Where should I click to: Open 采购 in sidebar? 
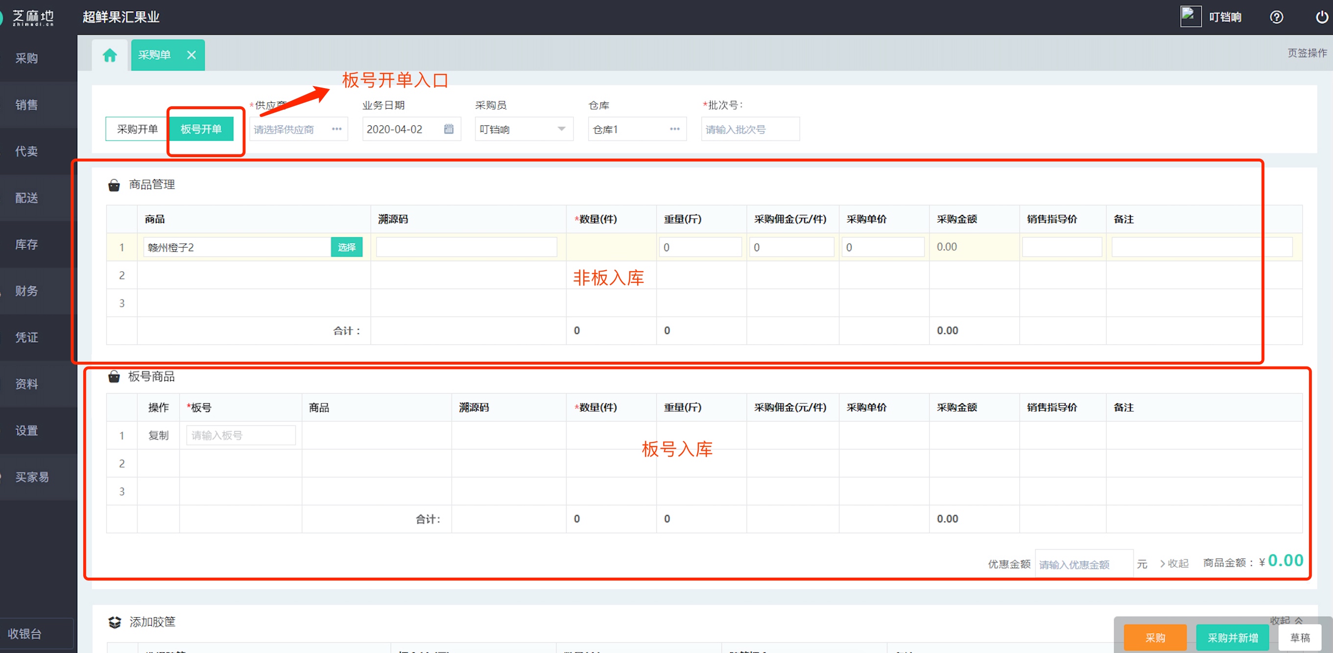27,58
